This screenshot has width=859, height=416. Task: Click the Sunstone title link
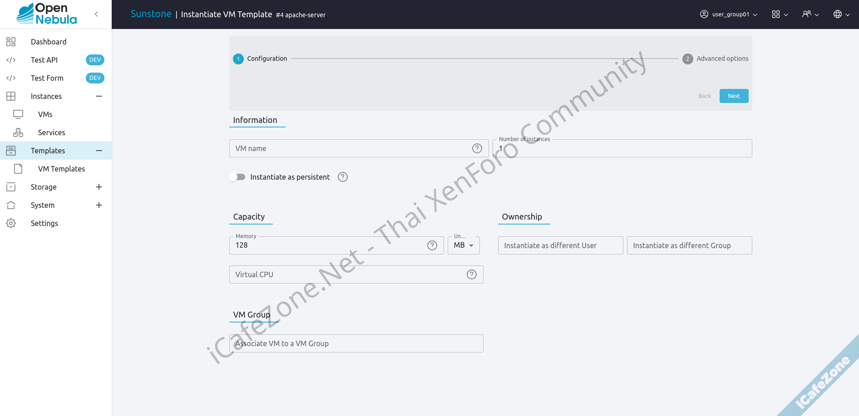click(x=151, y=14)
